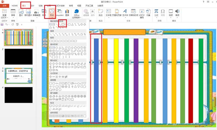The image size is (217, 130).
Task: Select the isosceles triangle in recently used shapes
Action: pos(72,24)
